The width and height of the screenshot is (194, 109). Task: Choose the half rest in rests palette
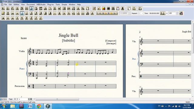[12, 18]
